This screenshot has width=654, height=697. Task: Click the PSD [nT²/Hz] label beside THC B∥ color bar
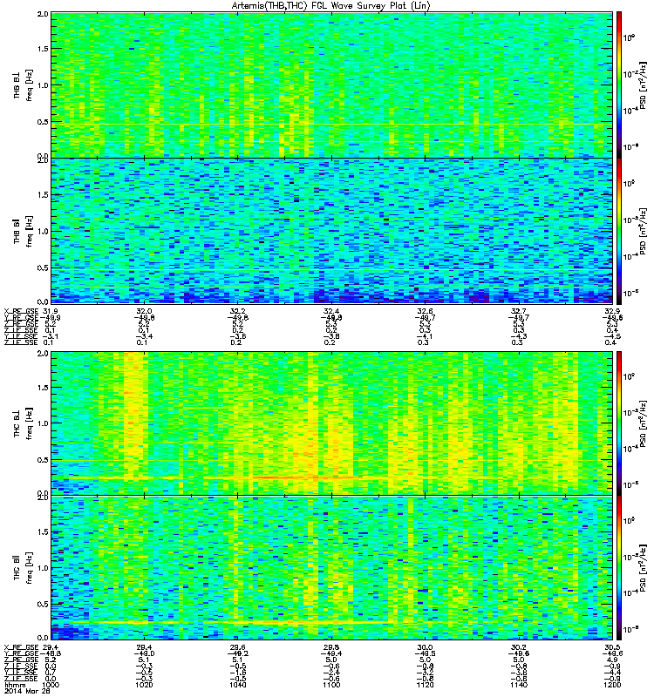coord(643,568)
